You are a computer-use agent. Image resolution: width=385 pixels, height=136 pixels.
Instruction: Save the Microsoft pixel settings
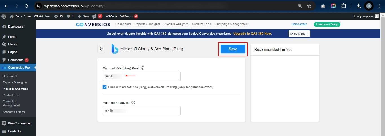pyautogui.click(x=233, y=49)
